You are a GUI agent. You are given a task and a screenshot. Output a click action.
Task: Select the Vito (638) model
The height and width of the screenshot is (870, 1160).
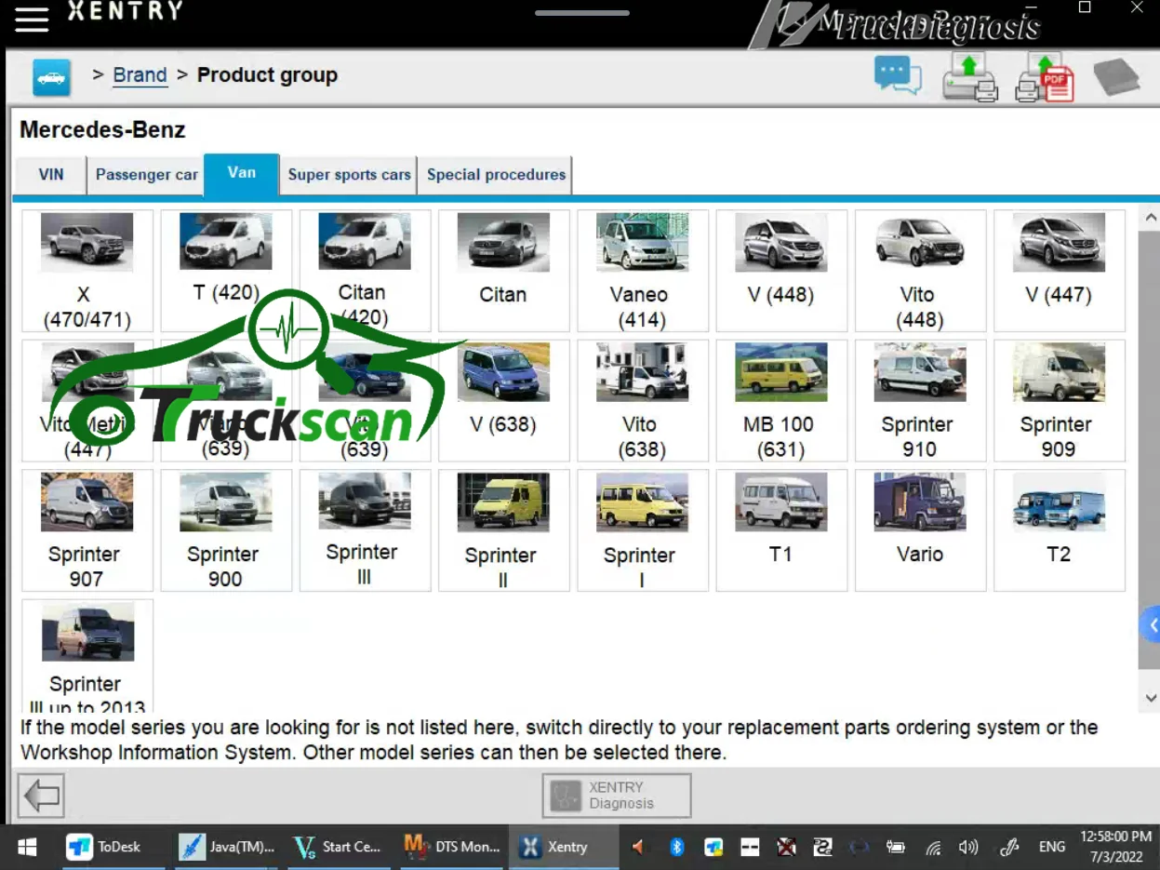[x=642, y=400]
